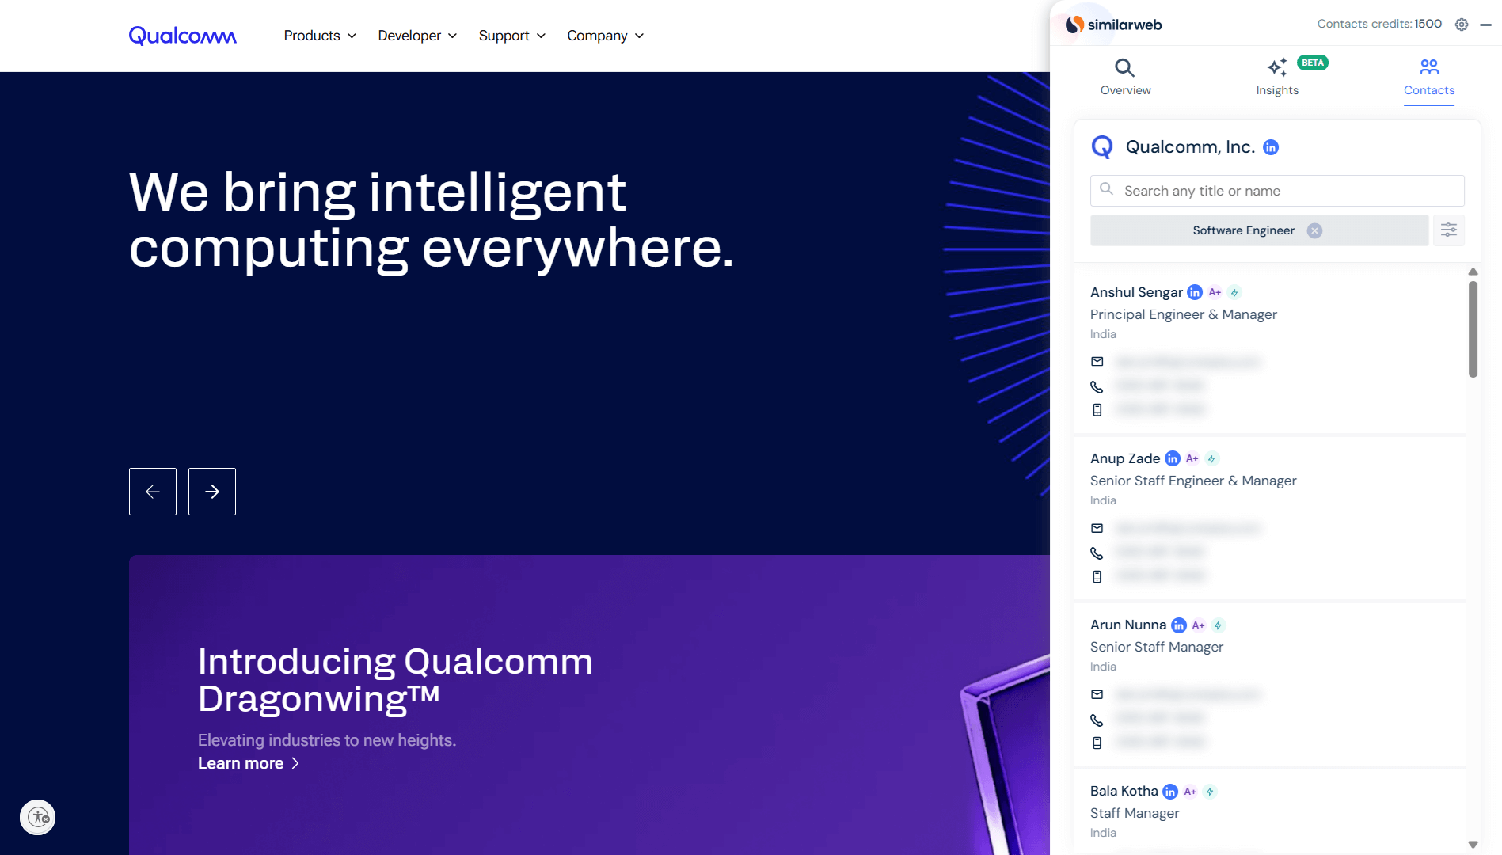Switch to the Overview tab
This screenshot has width=1502, height=855.
1125,77
